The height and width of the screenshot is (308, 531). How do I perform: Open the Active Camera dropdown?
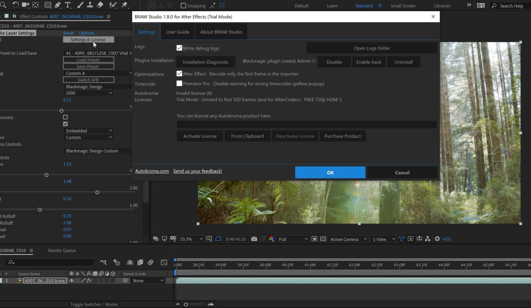(348, 239)
